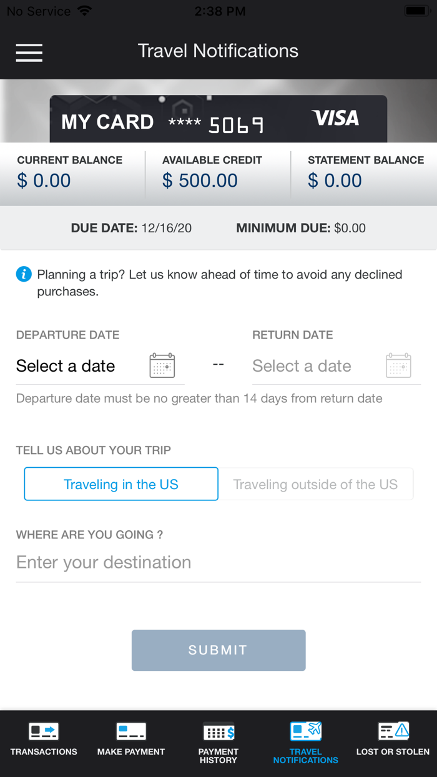The width and height of the screenshot is (437, 777).
Task: Tap the available credit $500.00
Action: 200,181
